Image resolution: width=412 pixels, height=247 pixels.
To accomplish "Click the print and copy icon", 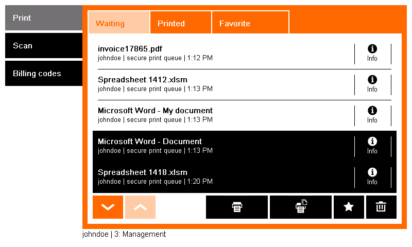I will click(x=301, y=207).
